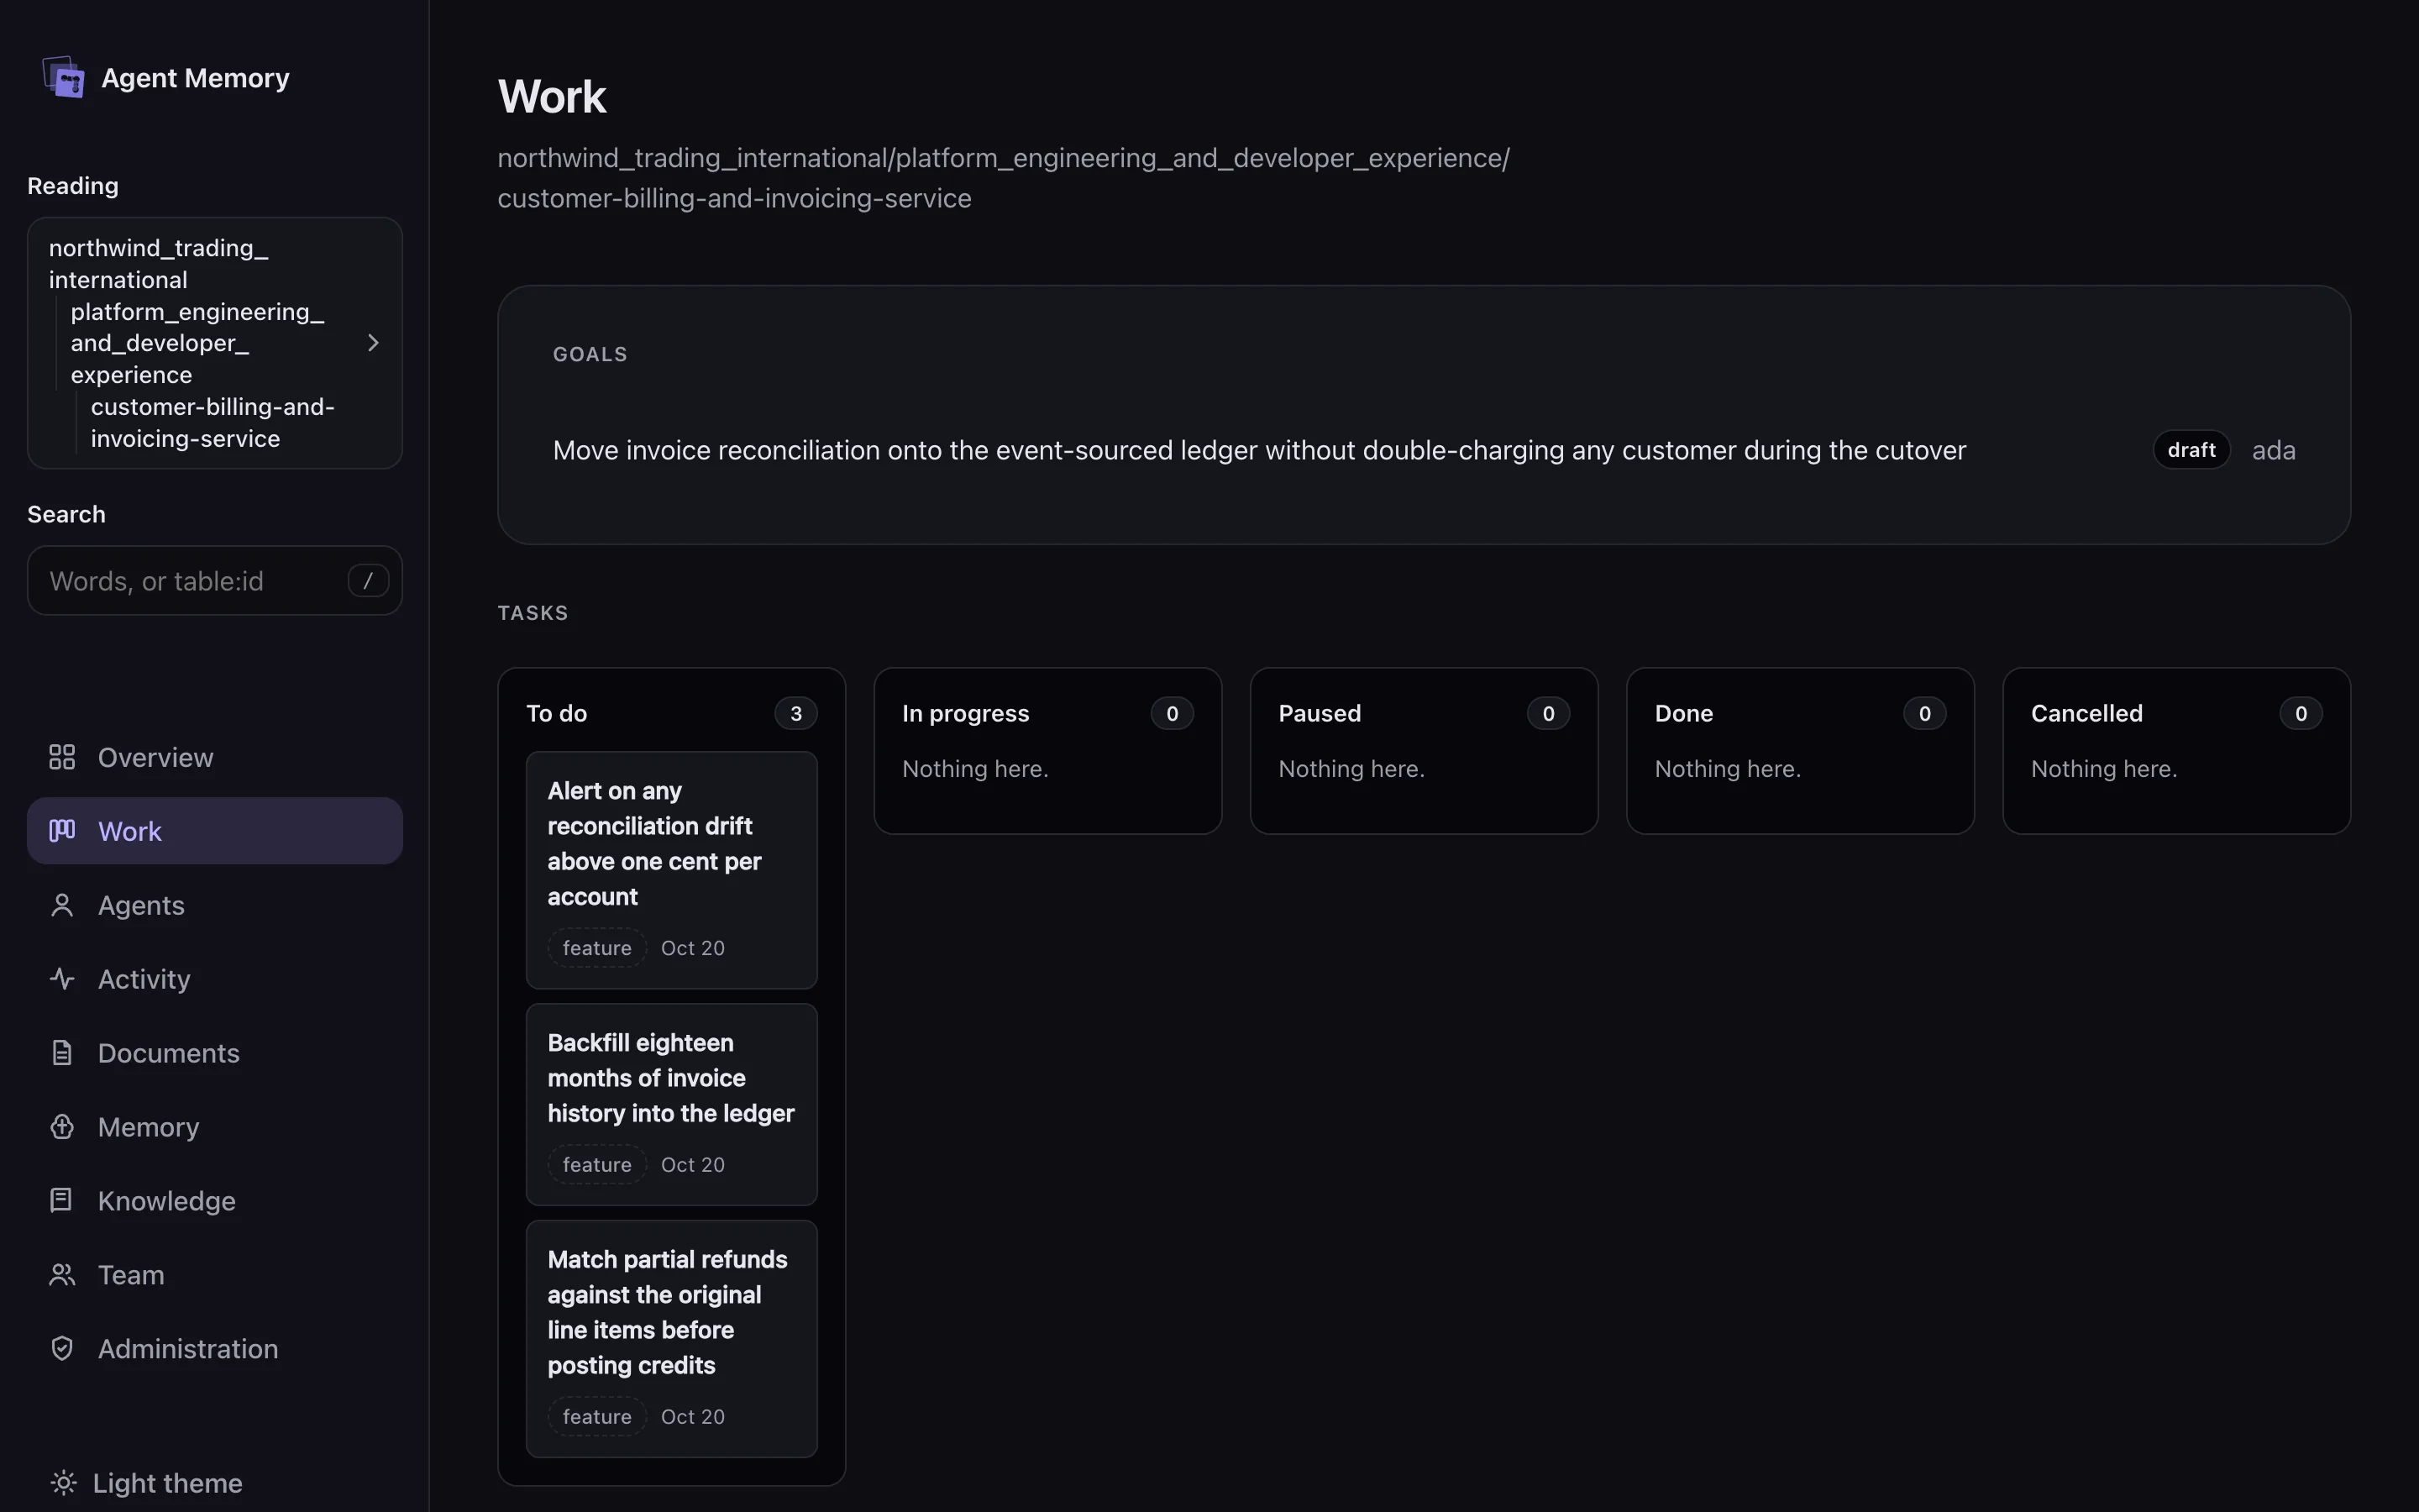Click the In progress column header
The width and height of the screenshot is (2419, 1512).
pos(966,714)
